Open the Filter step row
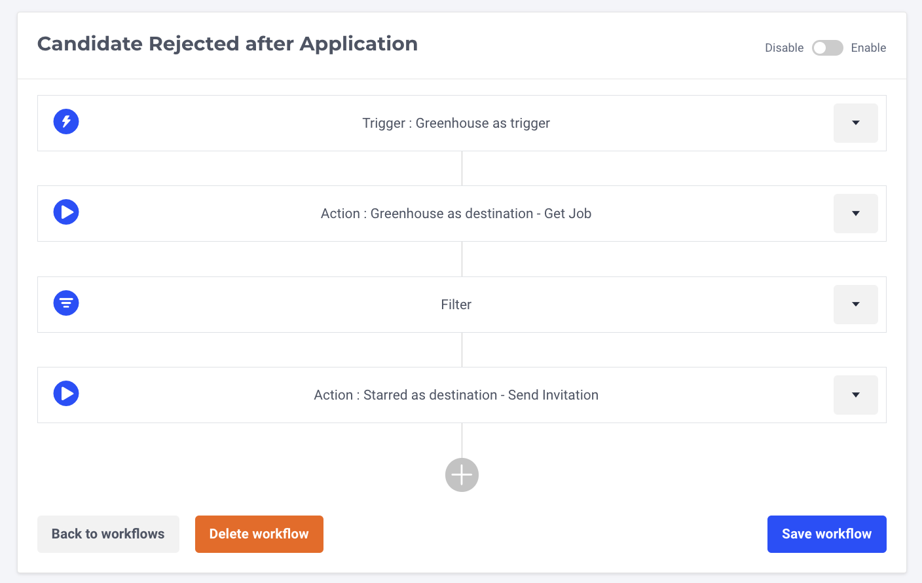Image resolution: width=922 pixels, height=583 pixels. [456, 305]
